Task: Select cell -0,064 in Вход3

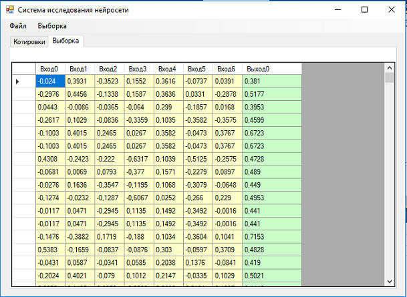Action: [139, 107]
